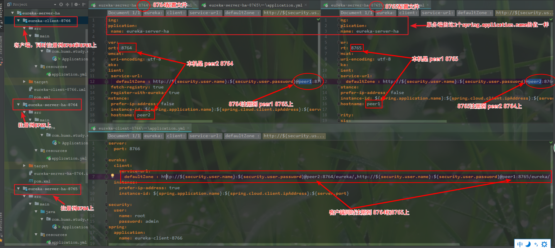Expand the target folder under eureka-server-ha-8764
The image size is (555, 248).
click(x=24, y=166)
